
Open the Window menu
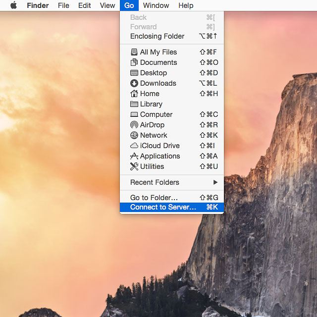click(156, 5)
